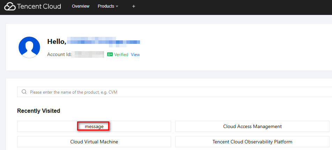Click the green Verified badge icon
332x150 pixels.
point(110,54)
